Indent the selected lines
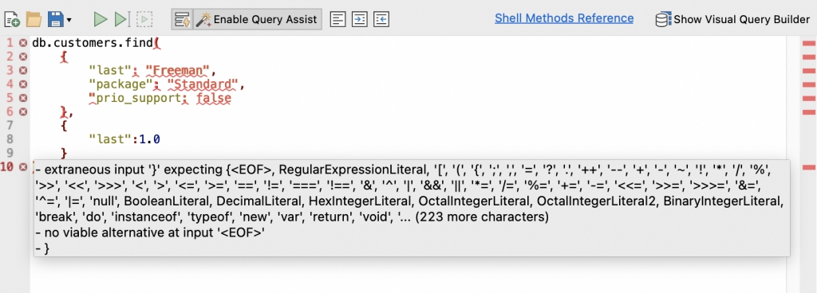 tap(360, 20)
